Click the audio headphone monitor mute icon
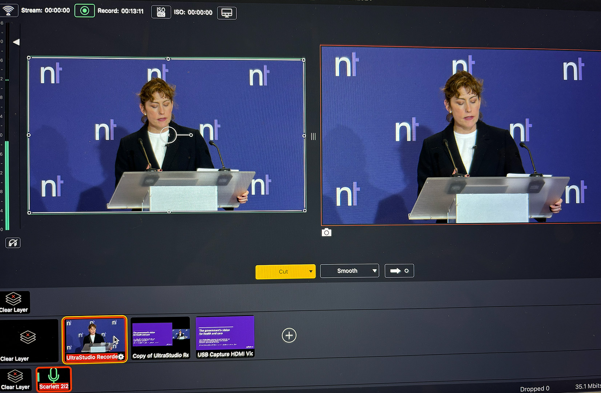 pyautogui.click(x=13, y=243)
